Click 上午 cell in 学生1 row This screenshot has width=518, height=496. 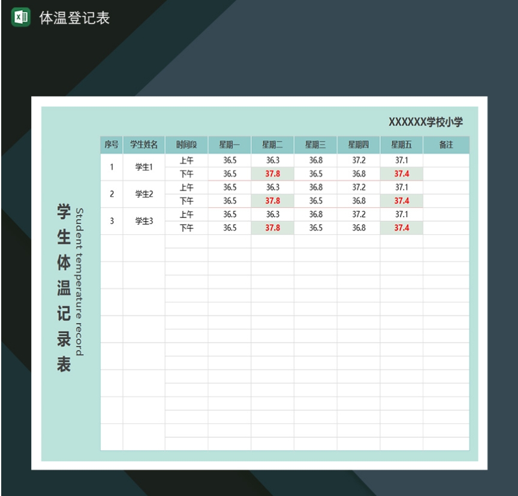[186, 161]
